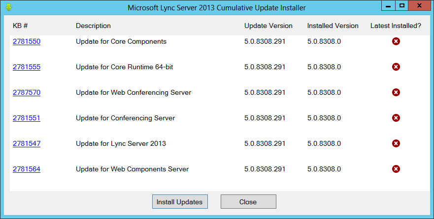Screen dimensions: 434x219
Task: Open KB article 2781550 link
Action: click(x=27, y=41)
